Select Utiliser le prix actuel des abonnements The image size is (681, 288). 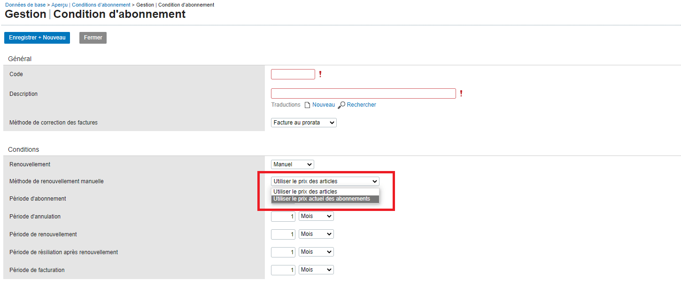point(325,199)
